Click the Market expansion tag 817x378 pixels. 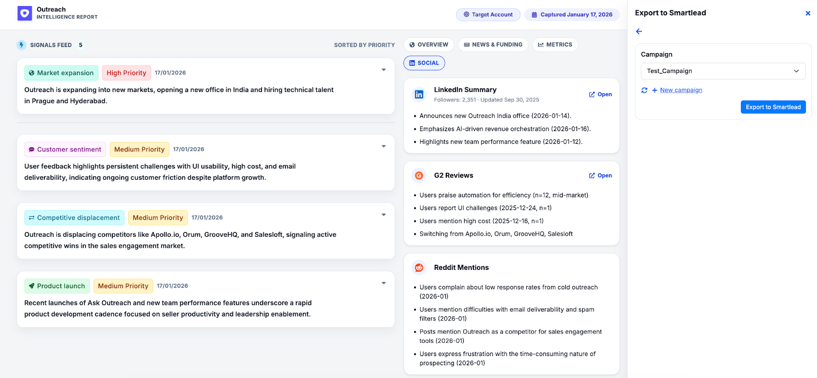[x=61, y=73]
